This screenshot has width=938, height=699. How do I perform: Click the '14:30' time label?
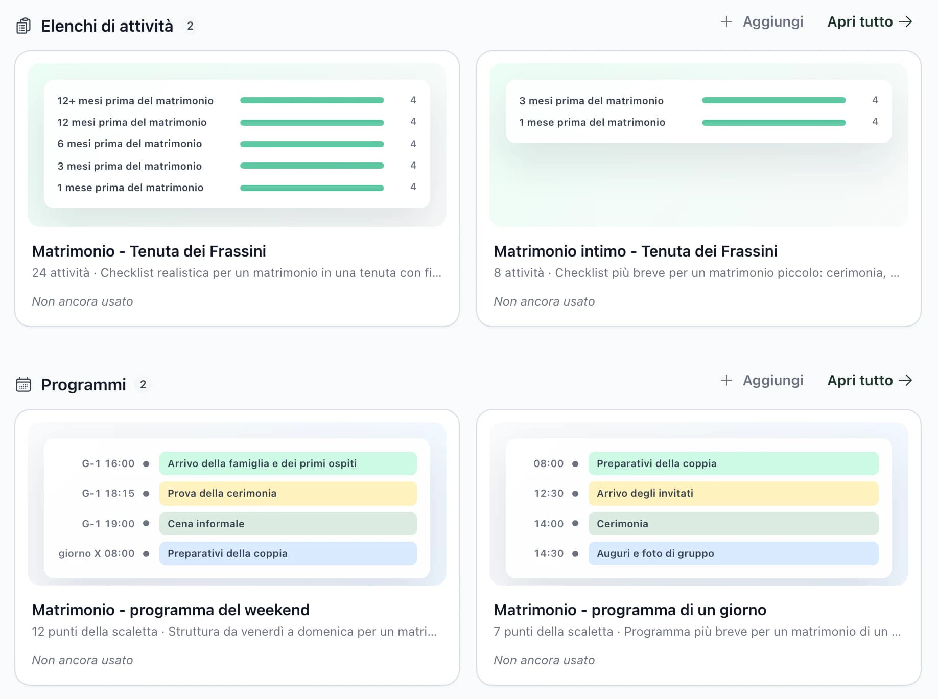point(549,553)
